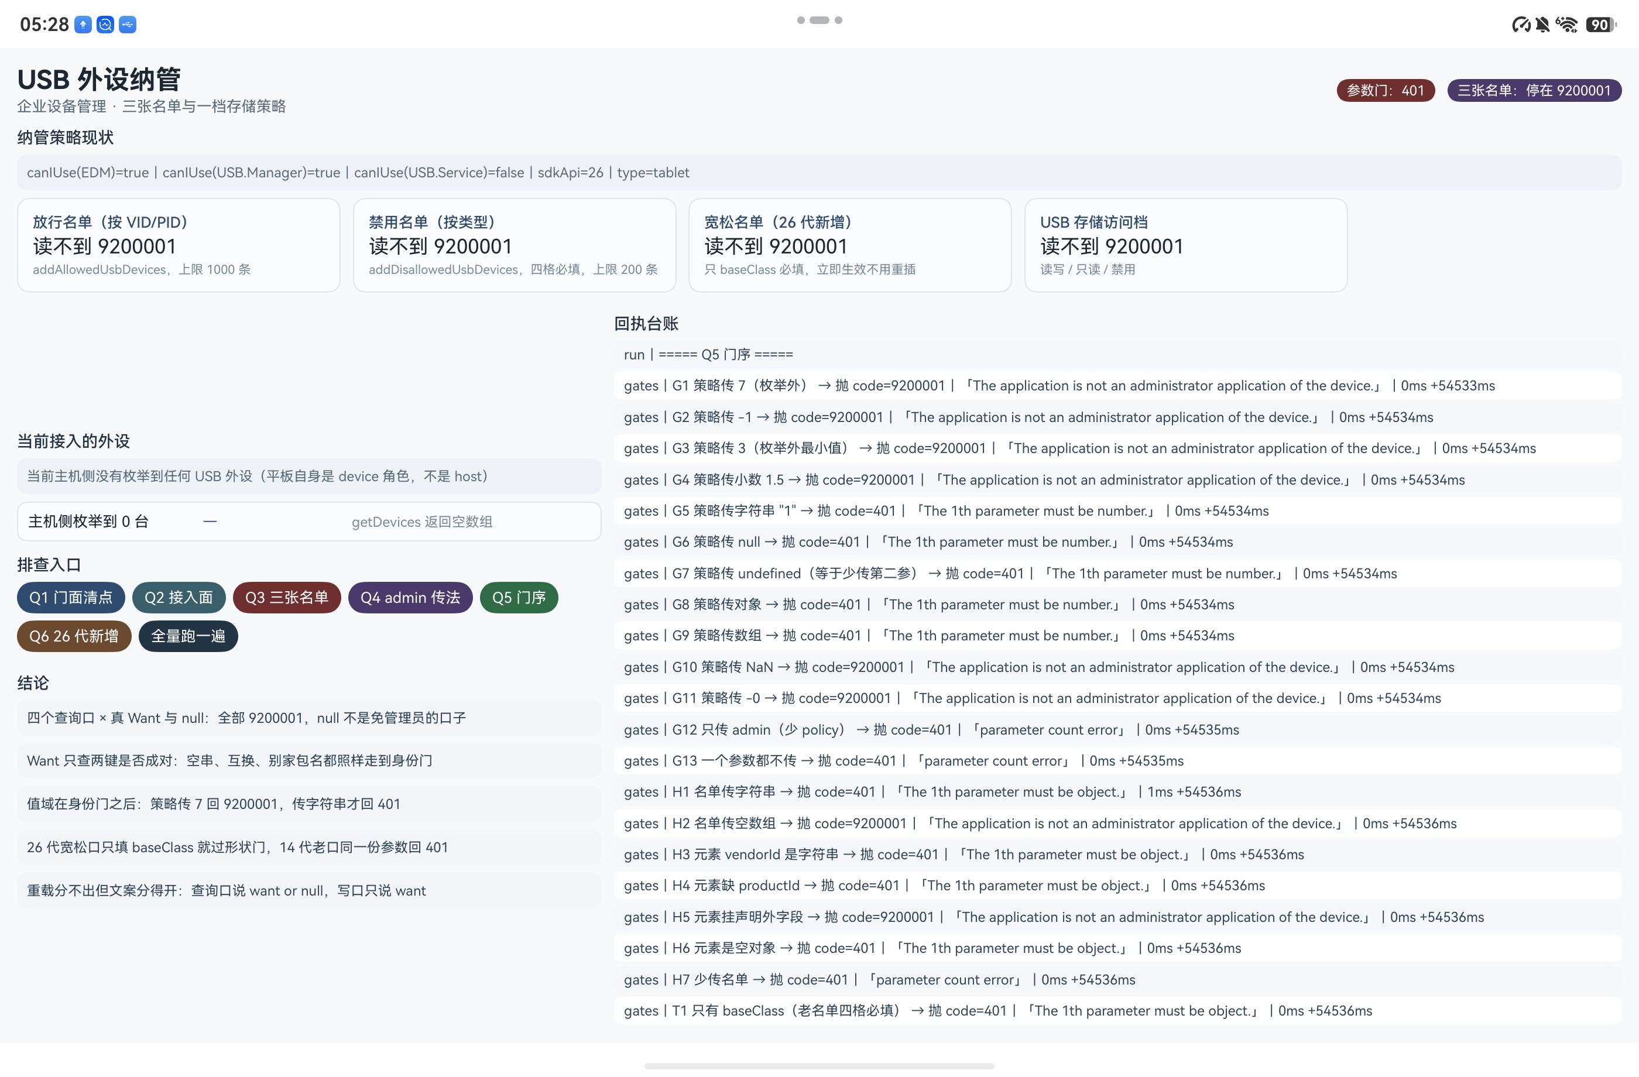Image resolution: width=1639 pixels, height=1077 pixels.
Task: Tap the 三张名单: 停在 9200001 badge
Action: 1534,90
